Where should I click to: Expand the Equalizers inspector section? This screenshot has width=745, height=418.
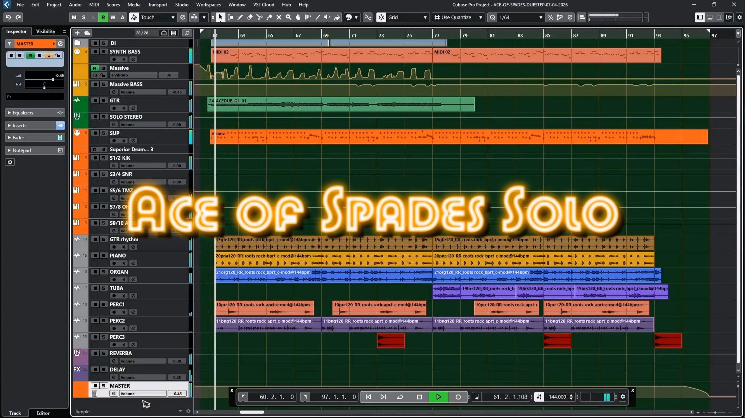31,113
